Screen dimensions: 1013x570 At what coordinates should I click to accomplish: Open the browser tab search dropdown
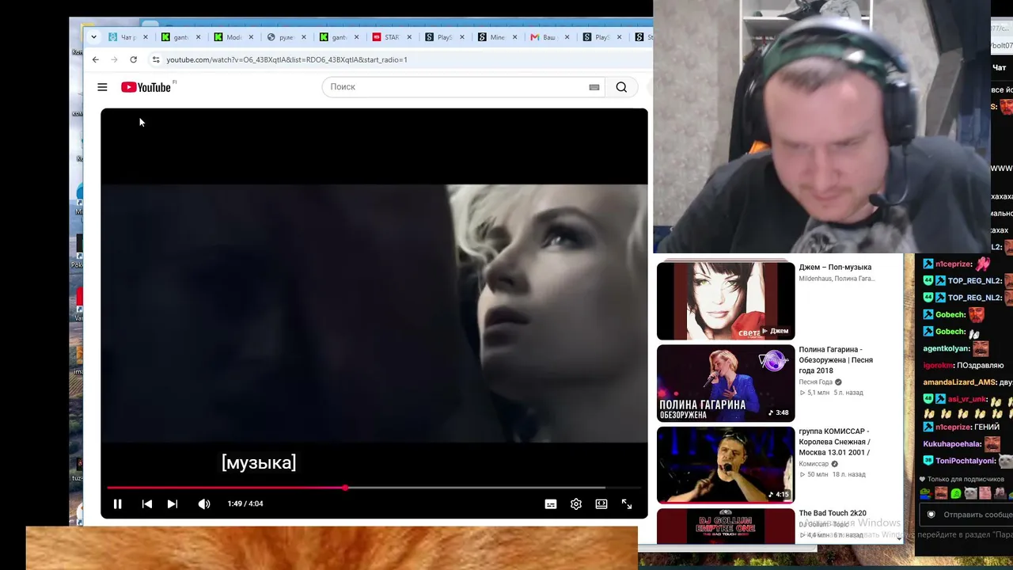pyautogui.click(x=93, y=37)
